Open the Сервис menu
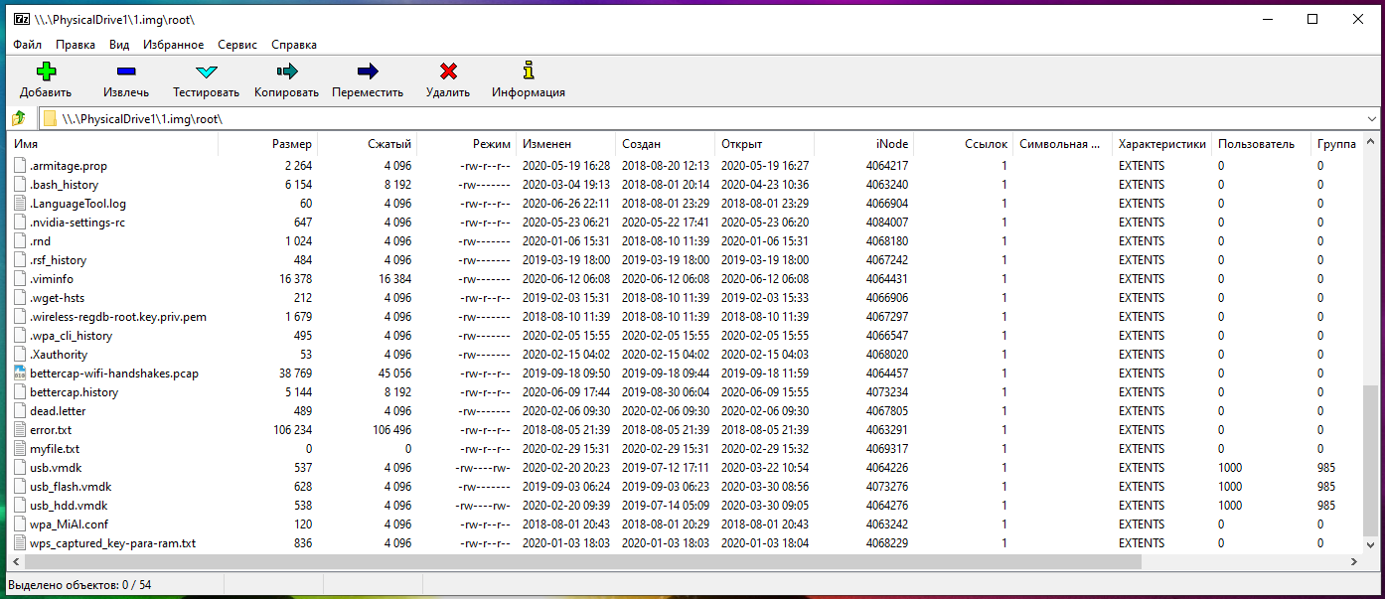 (x=236, y=45)
